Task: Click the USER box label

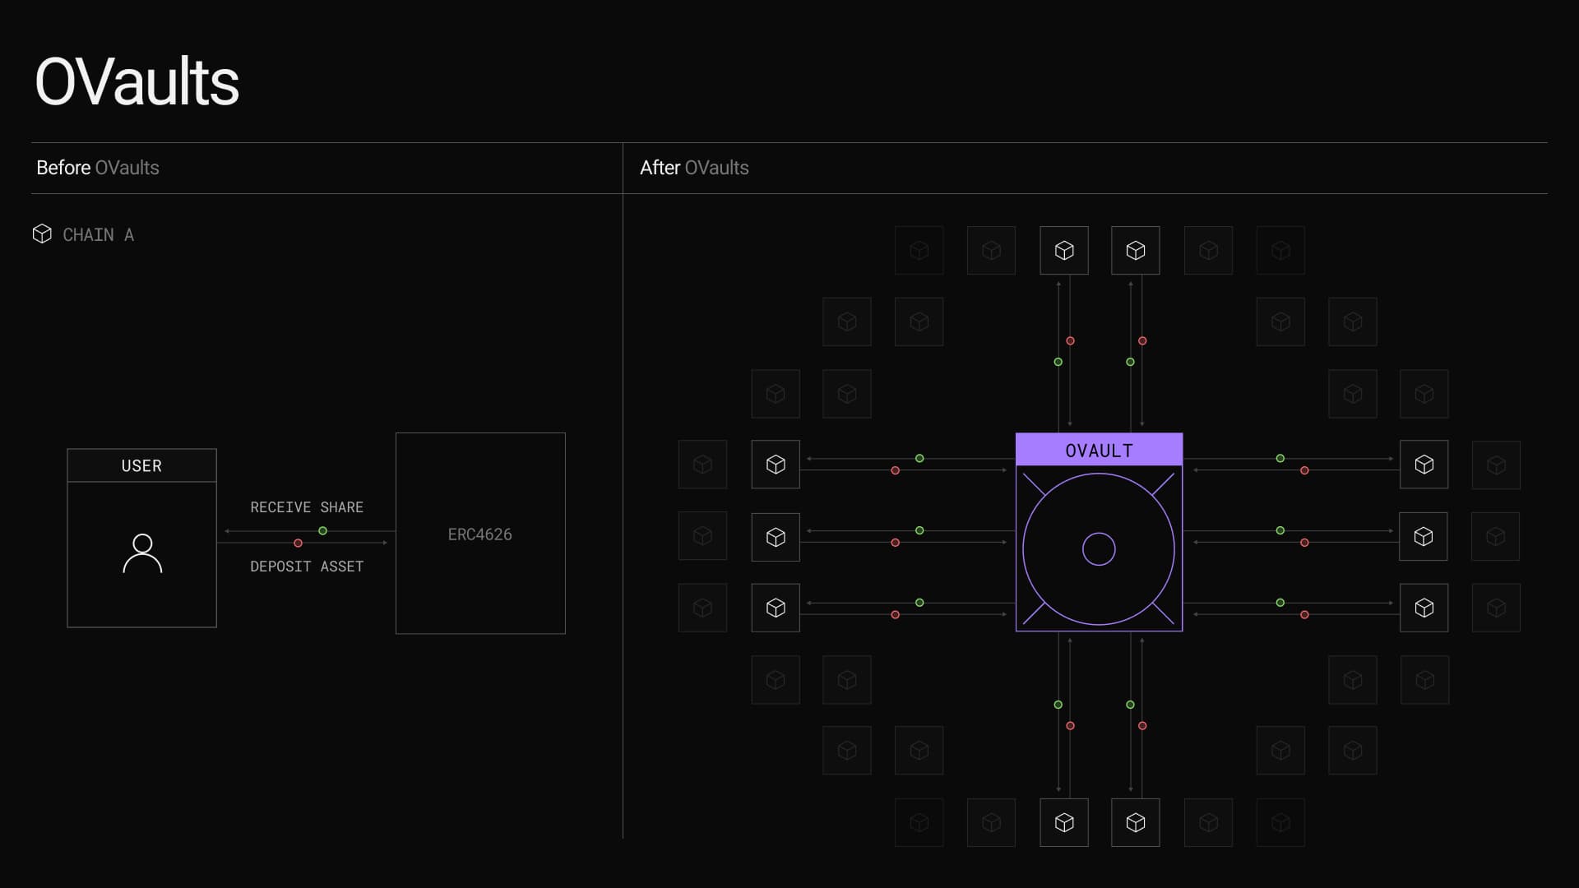Action: coord(141,466)
